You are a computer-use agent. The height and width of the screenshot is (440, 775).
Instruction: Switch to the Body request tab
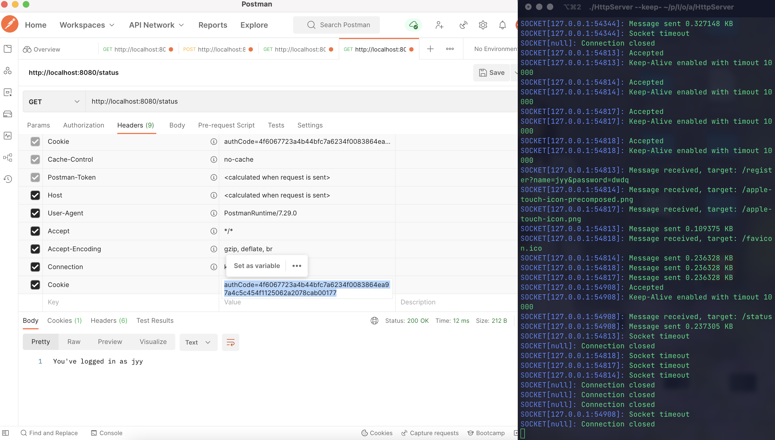tap(177, 125)
